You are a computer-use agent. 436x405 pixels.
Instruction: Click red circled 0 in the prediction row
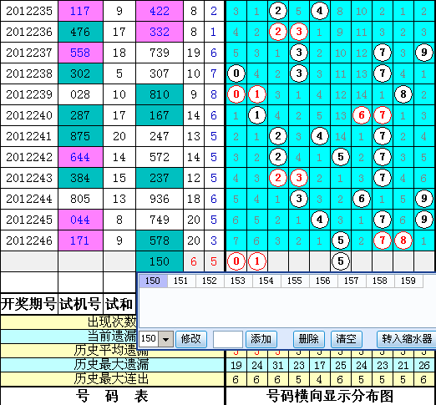(236, 261)
